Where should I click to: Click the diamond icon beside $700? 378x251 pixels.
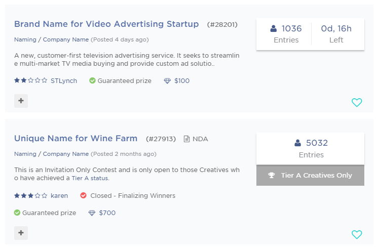coord(92,213)
